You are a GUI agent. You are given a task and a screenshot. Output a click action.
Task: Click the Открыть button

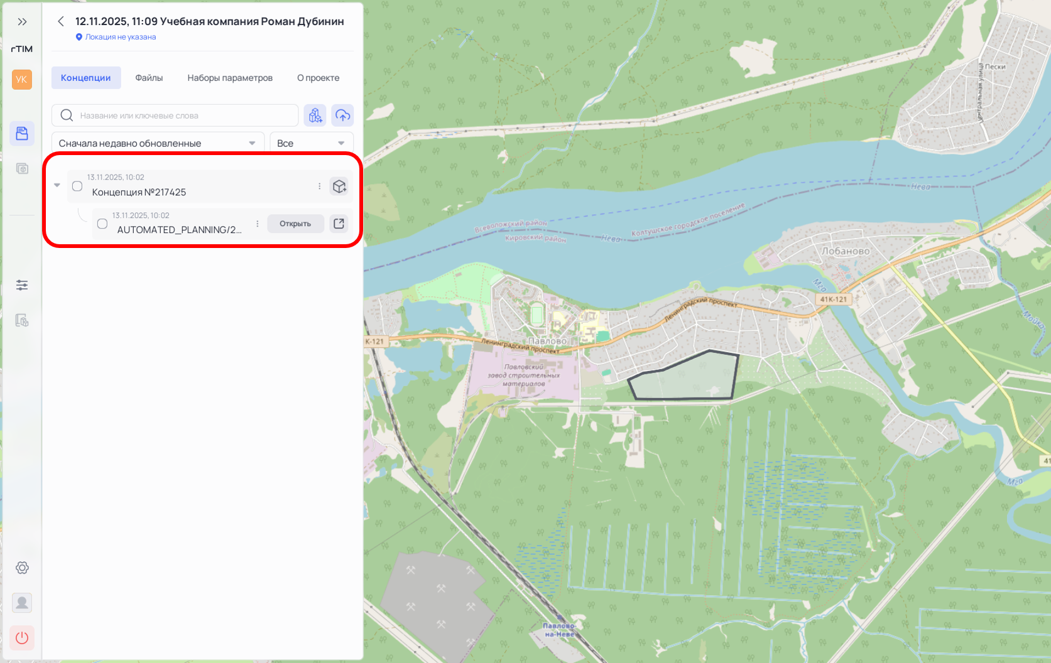pyautogui.click(x=295, y=224)
